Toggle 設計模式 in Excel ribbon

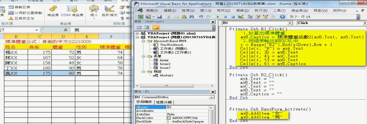coord(110,11)
